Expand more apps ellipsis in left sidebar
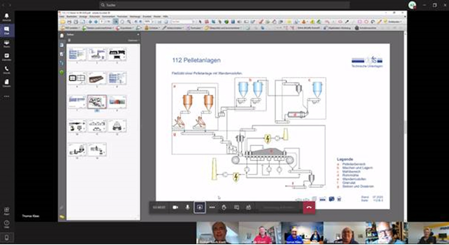The width and height of the screenshot is (449, 245). tap(6, 96)
